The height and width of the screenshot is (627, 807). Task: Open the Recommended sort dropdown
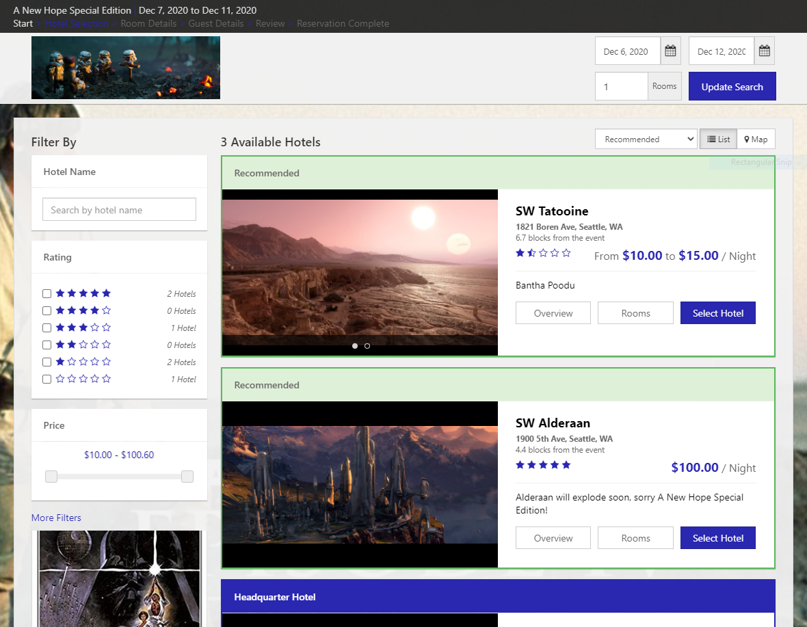click(646, 139)
